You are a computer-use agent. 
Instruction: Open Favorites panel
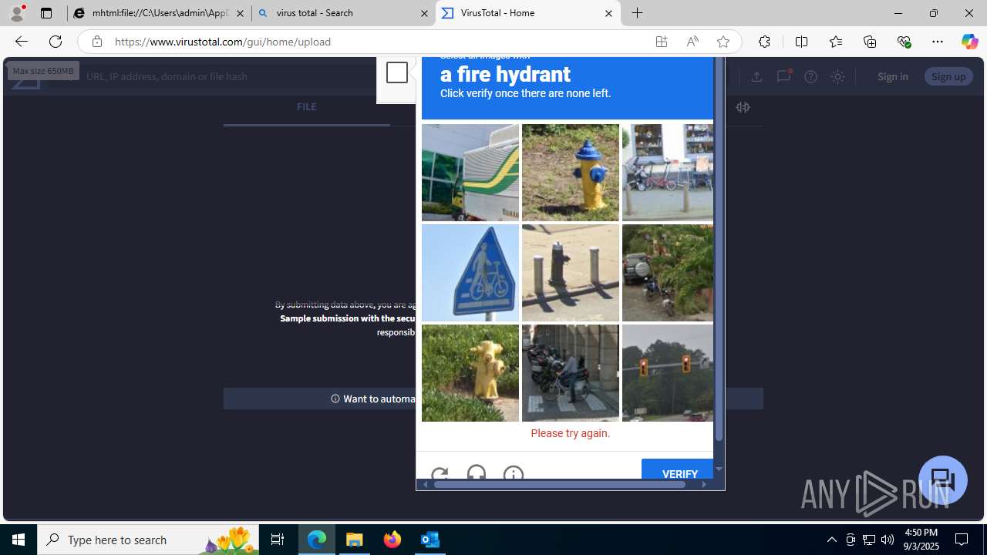[836, 42]
